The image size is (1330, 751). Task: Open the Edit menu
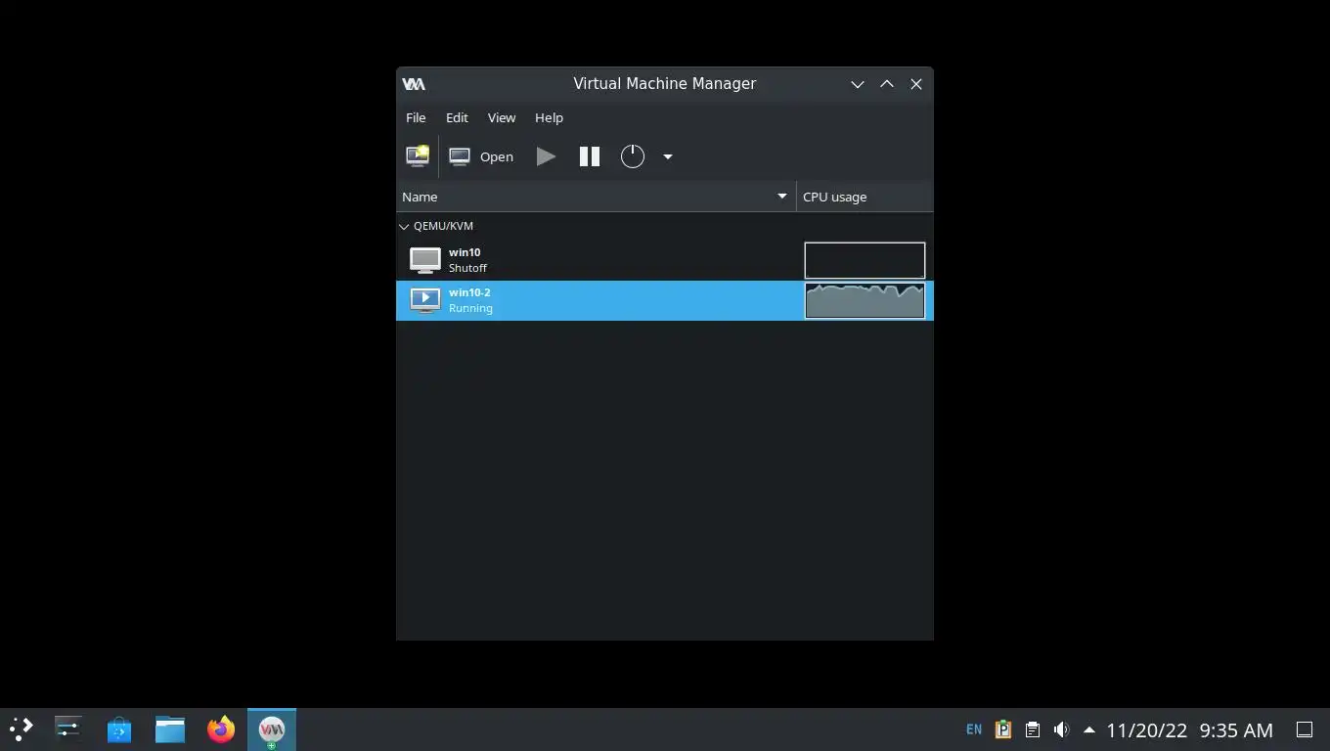pos(457,117)
